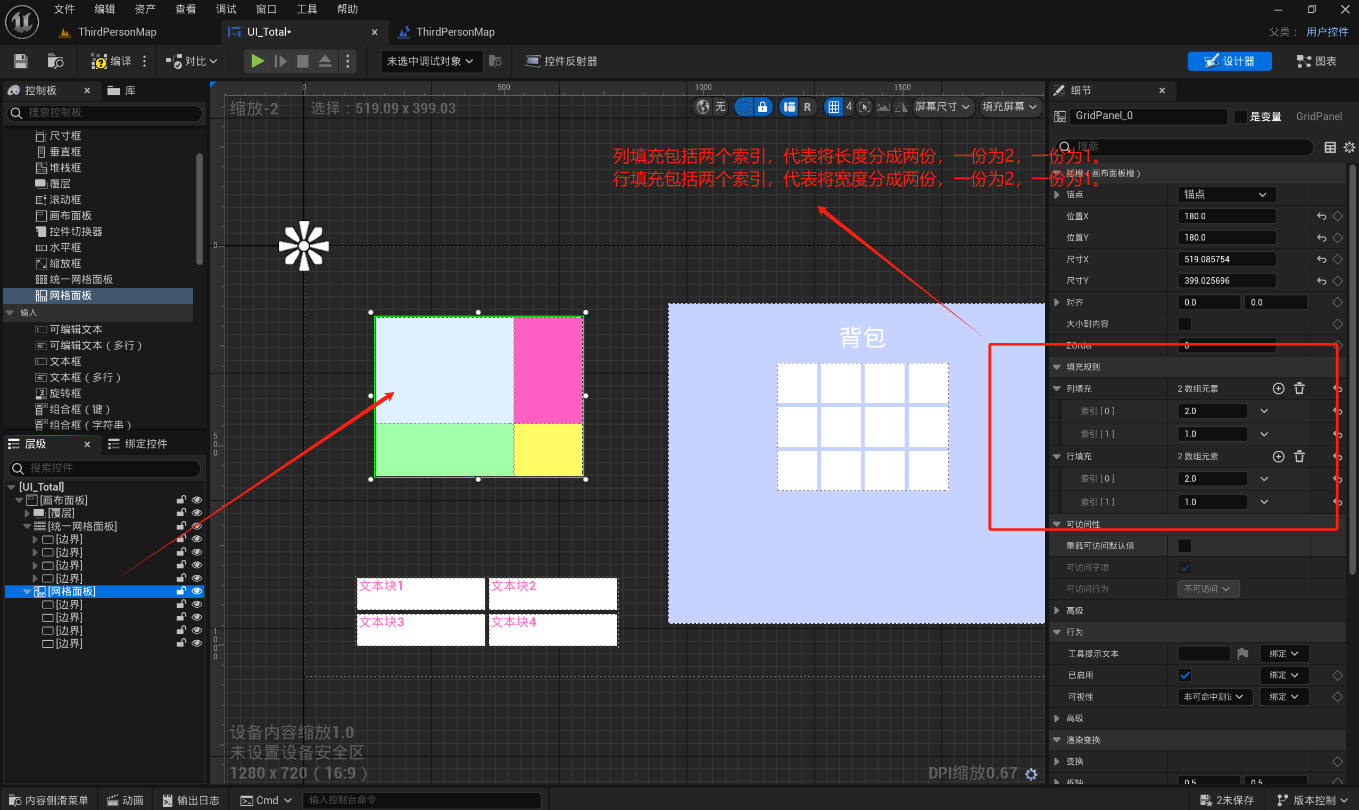
Task: Collapse the 填充规则 section
Action: click(x=1057, y=367)
